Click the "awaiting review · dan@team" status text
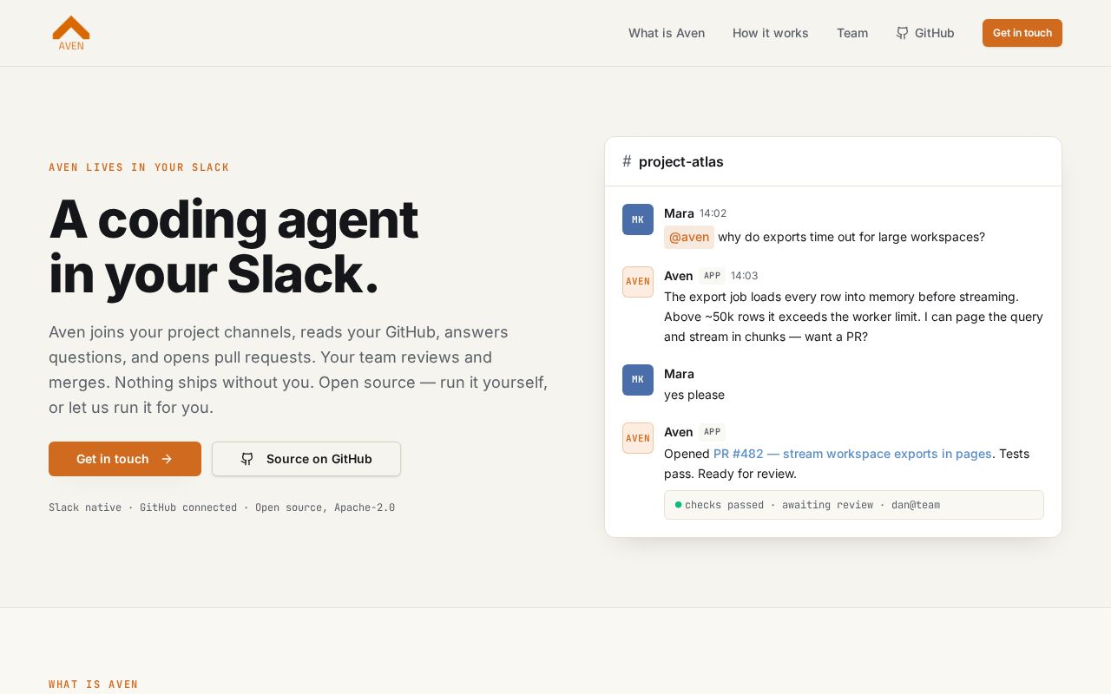Viewport: 1111px width, 694px height. (x=861, y=505)
